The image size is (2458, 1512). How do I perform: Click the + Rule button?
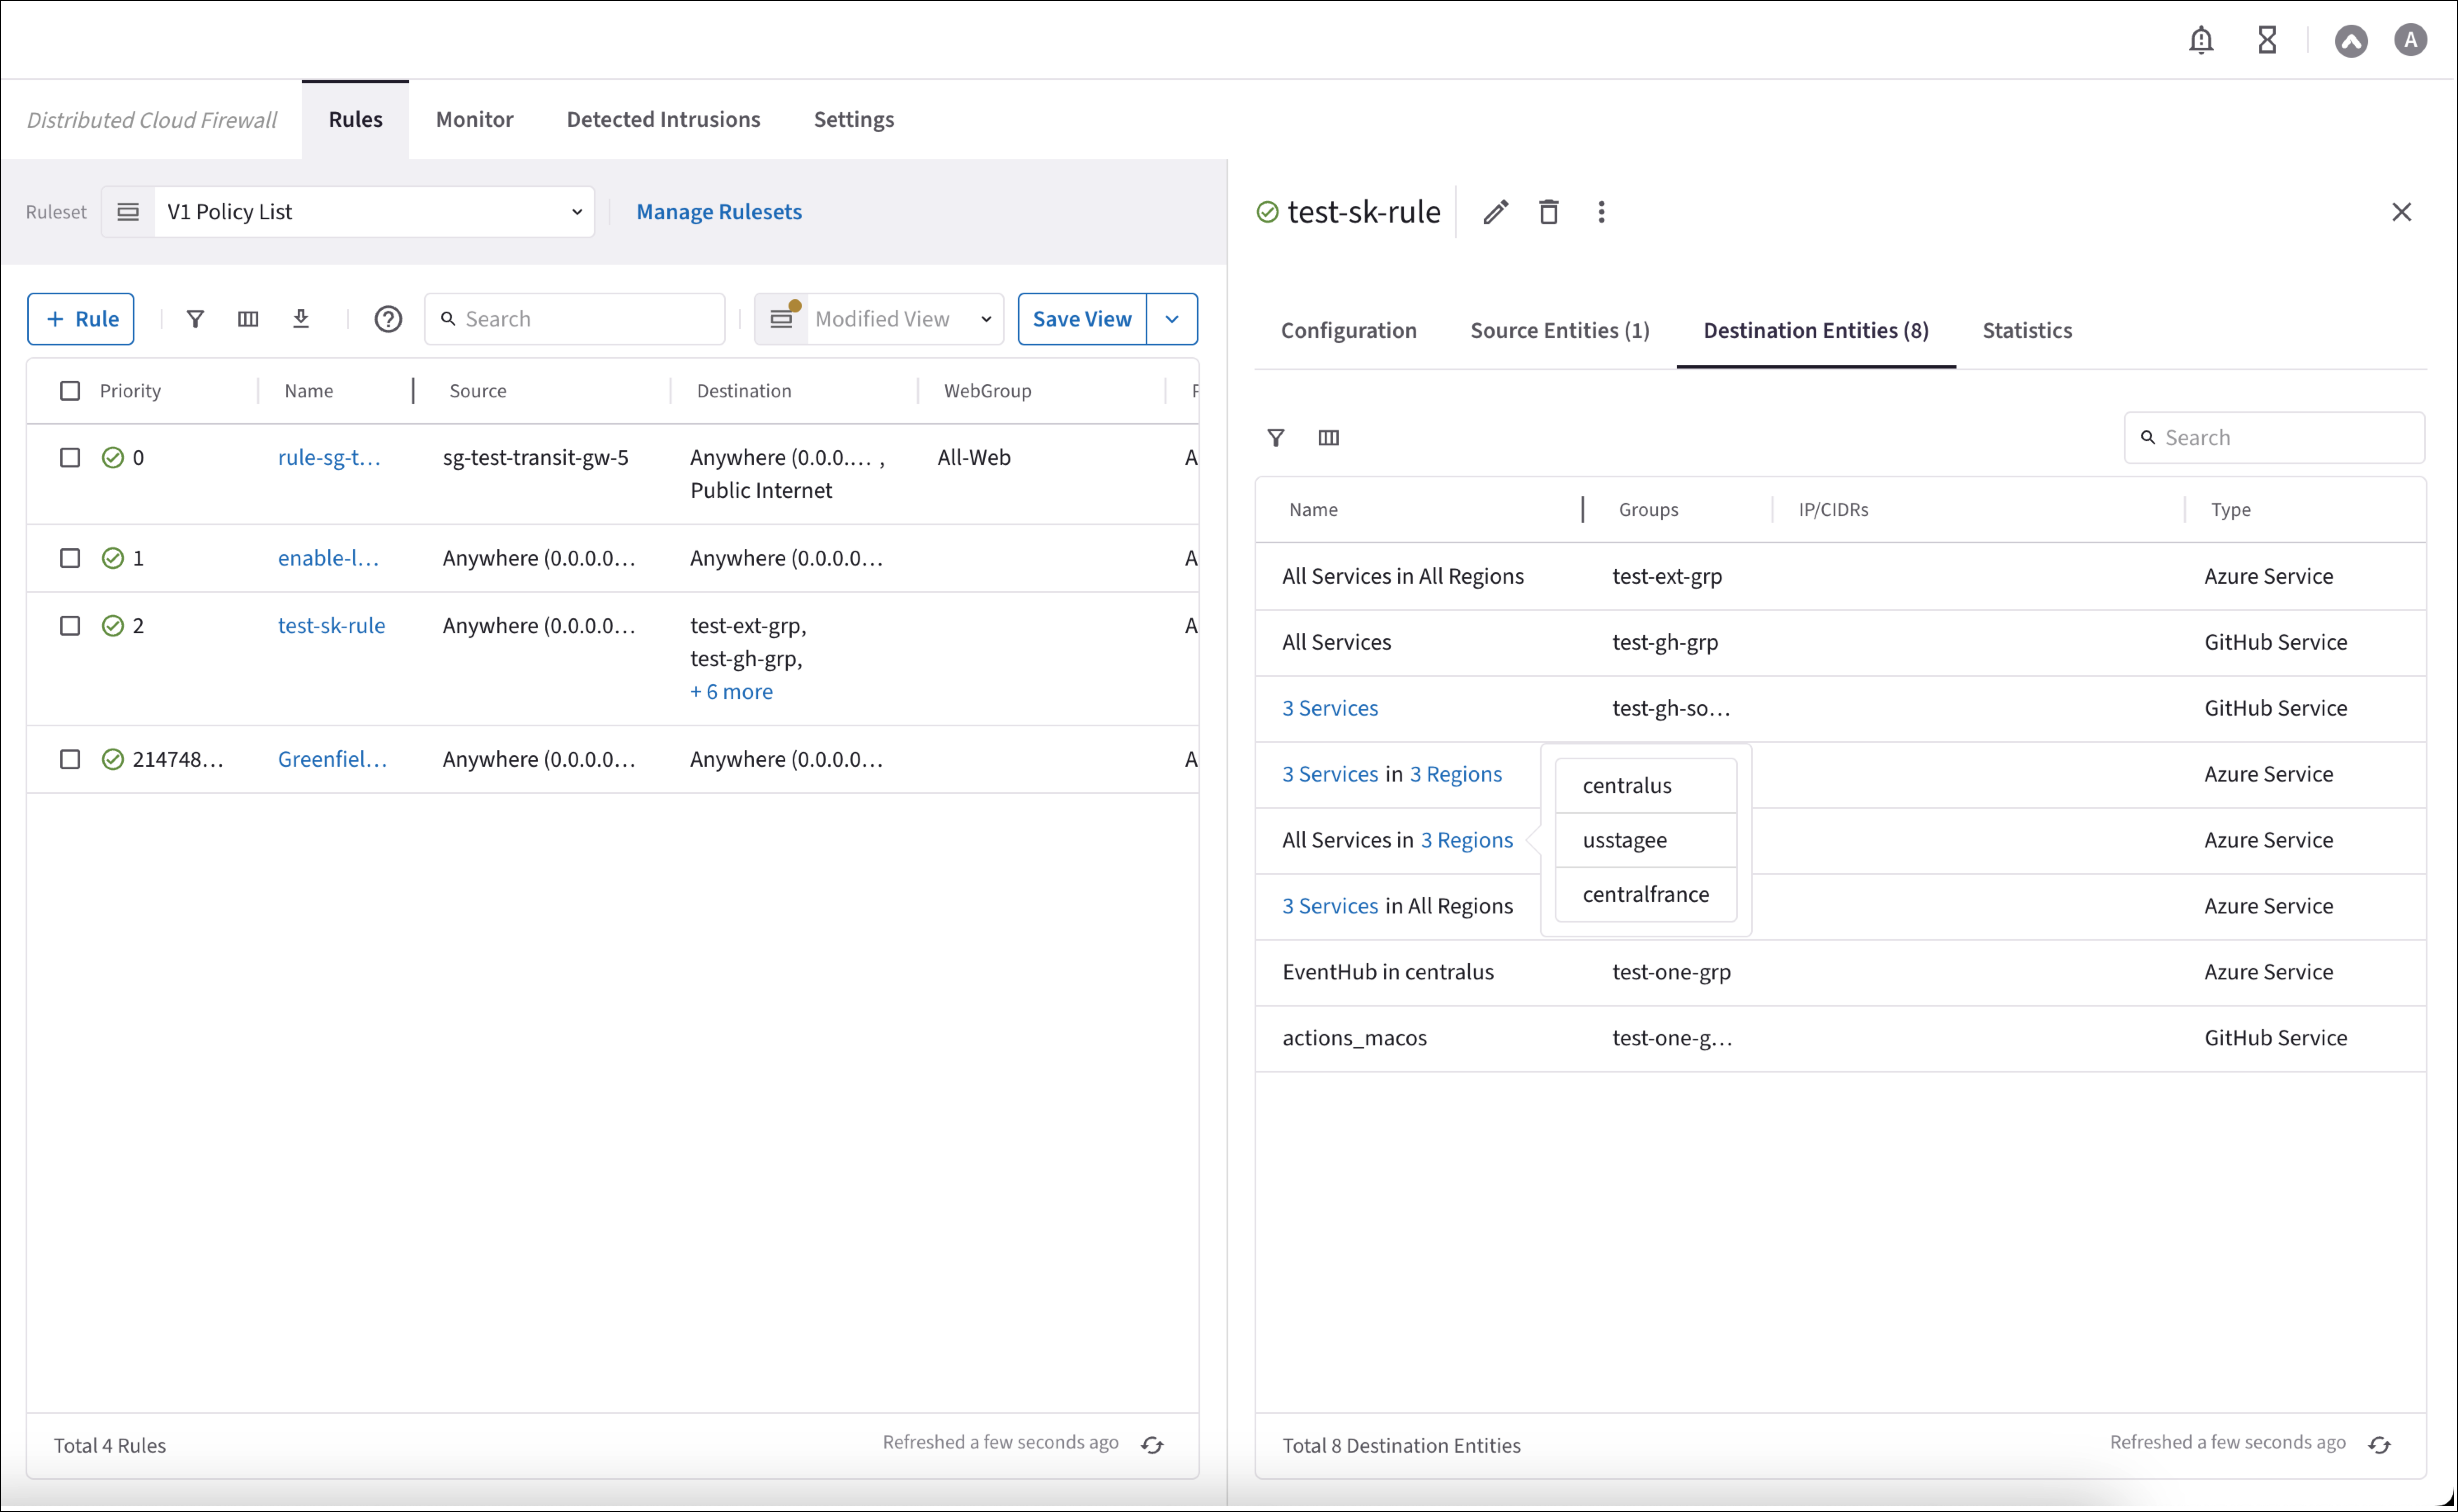[81, 319]
